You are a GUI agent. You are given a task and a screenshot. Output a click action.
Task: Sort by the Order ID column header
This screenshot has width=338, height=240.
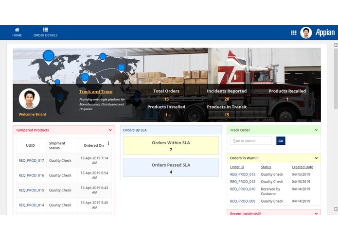point(237,167)
